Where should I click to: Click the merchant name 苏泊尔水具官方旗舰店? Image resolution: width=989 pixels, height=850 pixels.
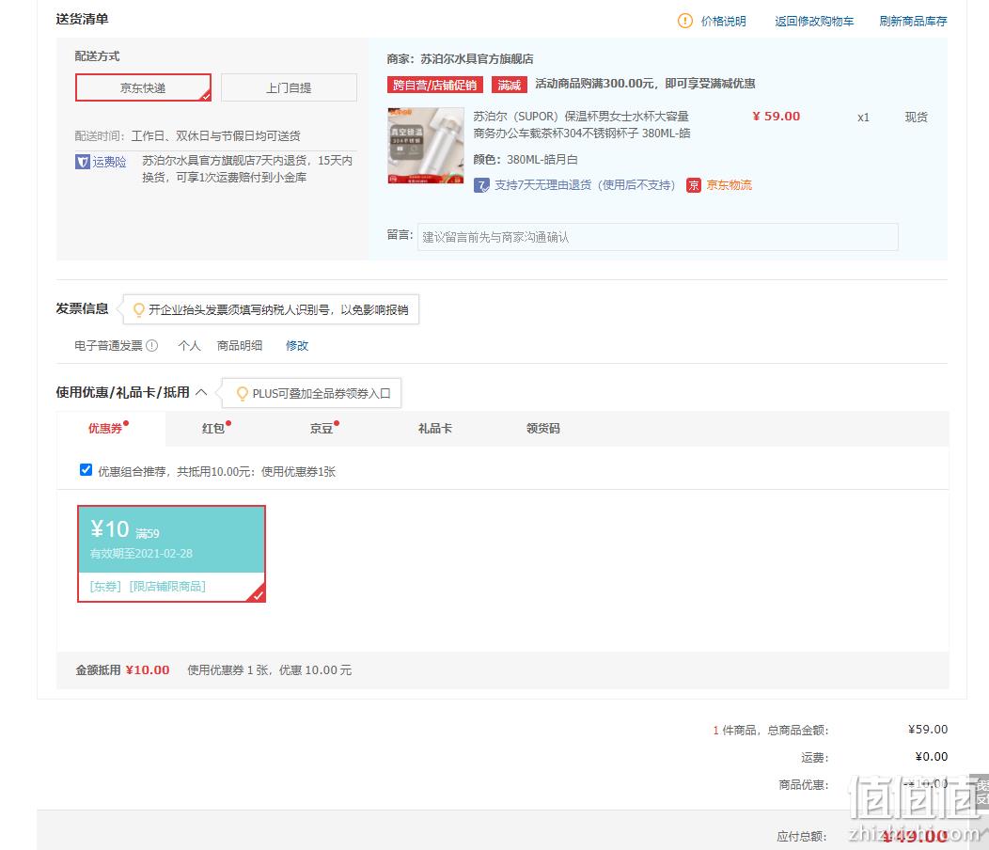coord(477,58)
